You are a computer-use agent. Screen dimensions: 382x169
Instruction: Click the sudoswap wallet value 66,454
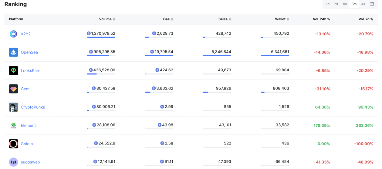point(282,162)
